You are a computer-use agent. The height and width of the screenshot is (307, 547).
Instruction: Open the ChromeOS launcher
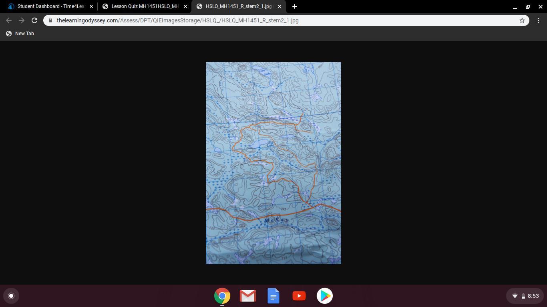11,296
